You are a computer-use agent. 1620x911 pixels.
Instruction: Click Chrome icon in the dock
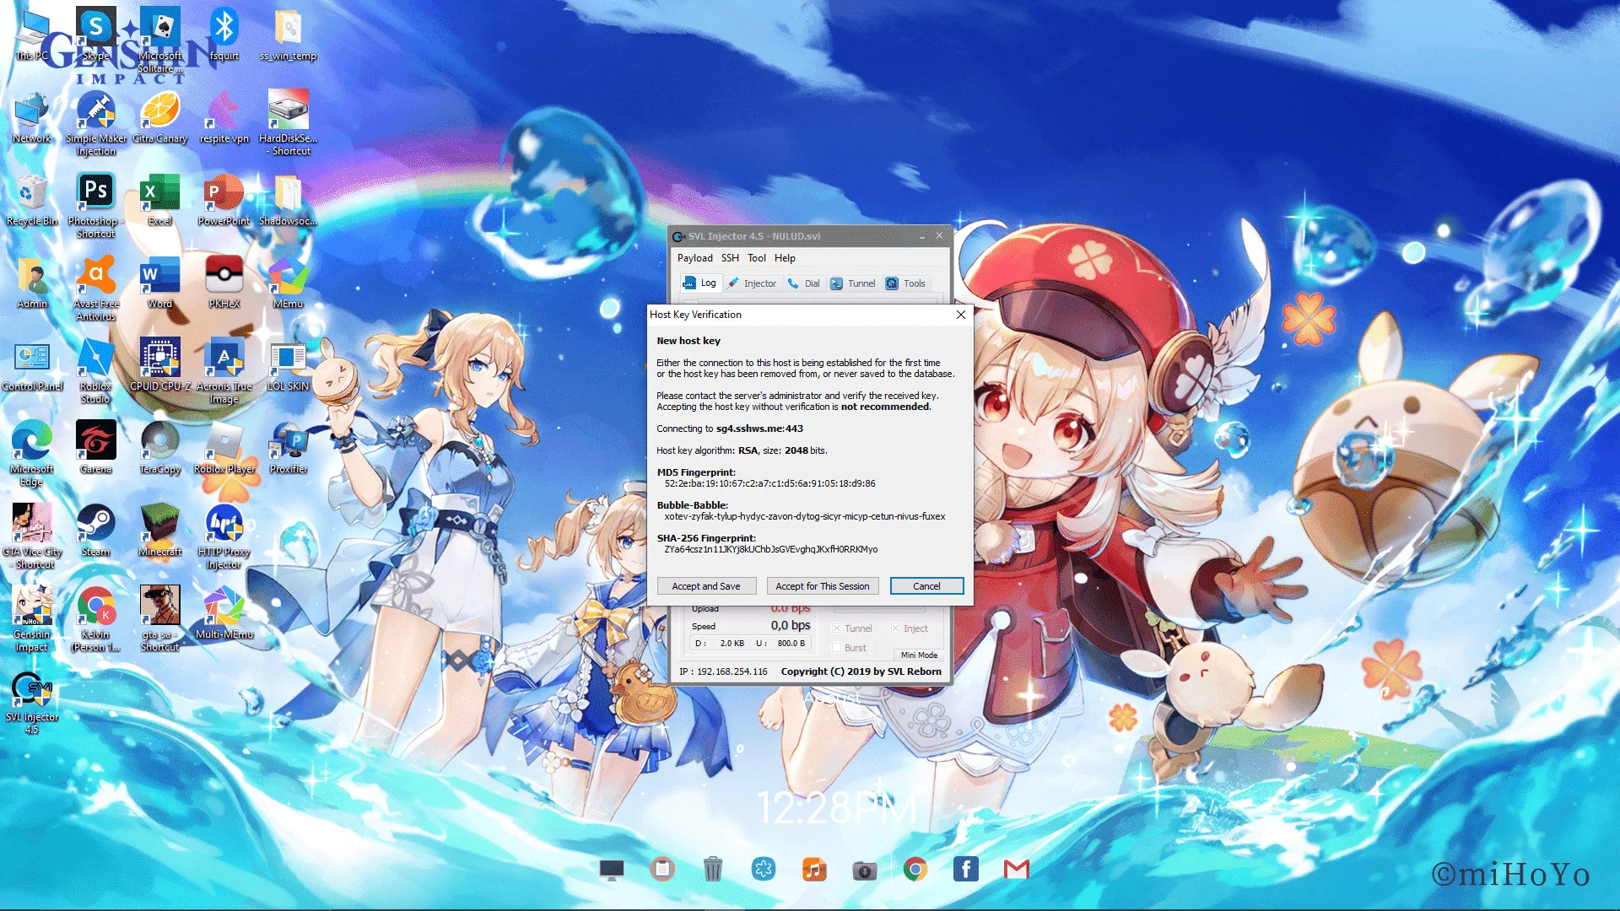click(x=915, y=869)
